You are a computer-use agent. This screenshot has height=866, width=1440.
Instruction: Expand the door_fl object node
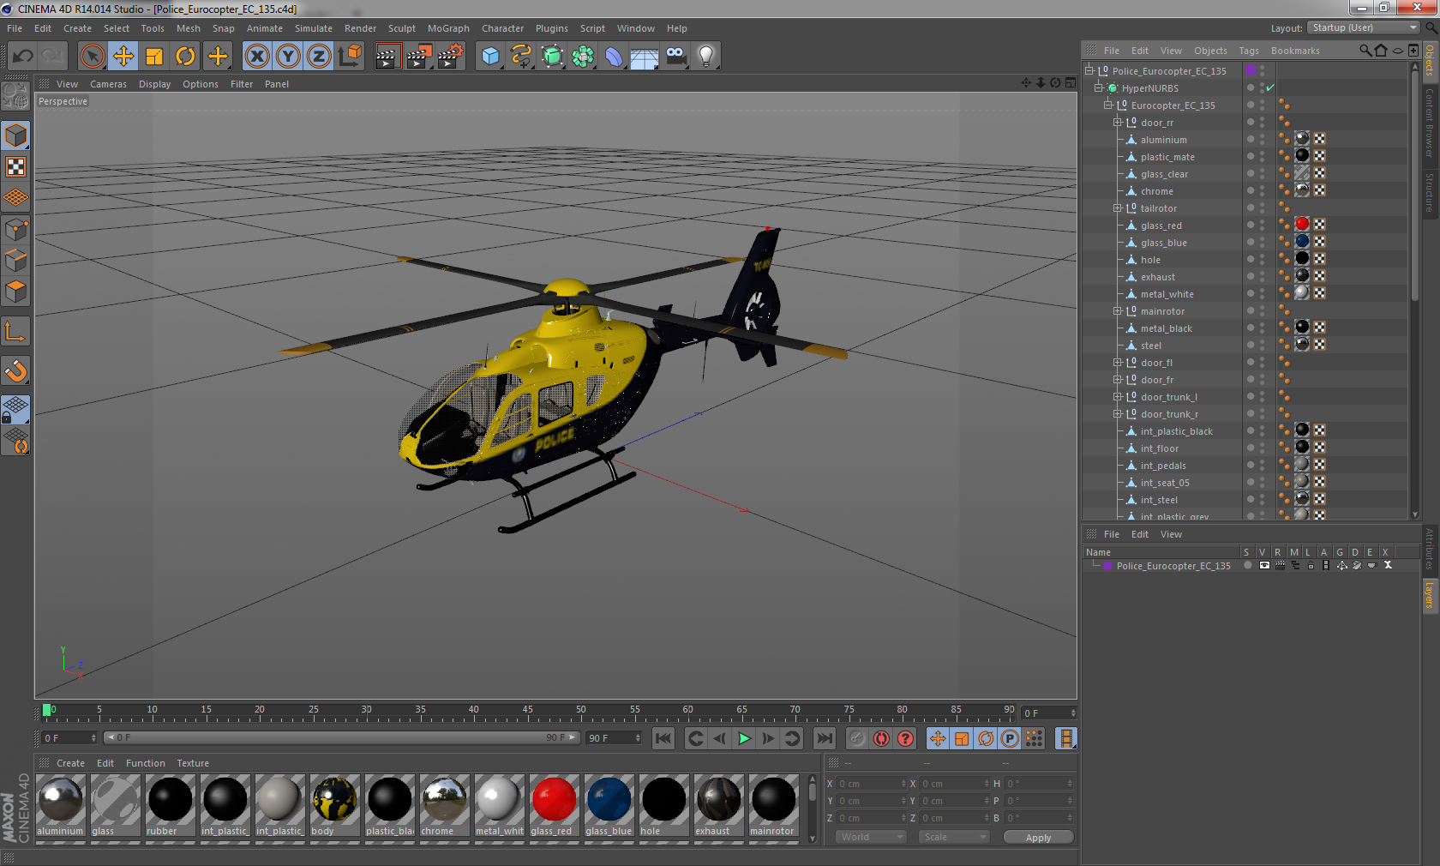(x=1118, y=362)
